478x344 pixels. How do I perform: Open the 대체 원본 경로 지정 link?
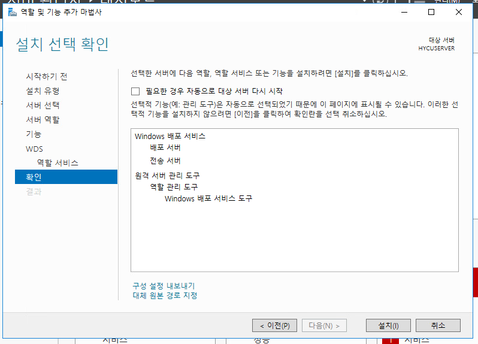click(x=165, y=295)
